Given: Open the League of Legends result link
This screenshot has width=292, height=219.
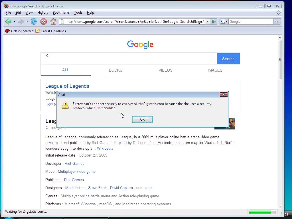Looking at the screenshot, I should pyautogui.click(x=67, y=86).
